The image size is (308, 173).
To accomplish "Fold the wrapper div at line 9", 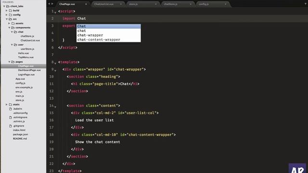I will 55,71.
